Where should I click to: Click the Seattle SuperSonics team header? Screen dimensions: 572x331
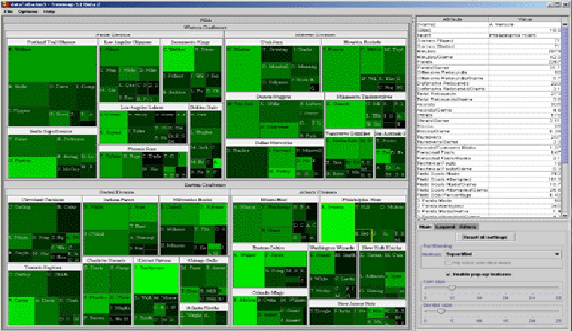click(x=52, y=131)
